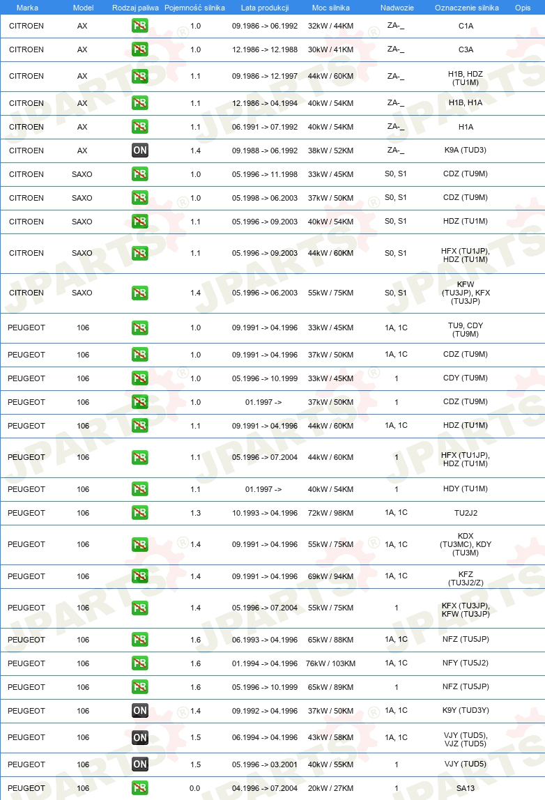Select the petrol icon in the KFZ (TU3J2/Z) row
Viewport: 545px width, 800px height.
tap(140, 576)
